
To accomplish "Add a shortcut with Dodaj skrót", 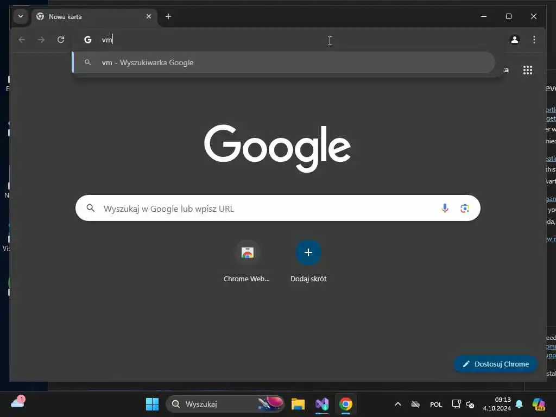I will pyautogui.click(x=308, y=262).
